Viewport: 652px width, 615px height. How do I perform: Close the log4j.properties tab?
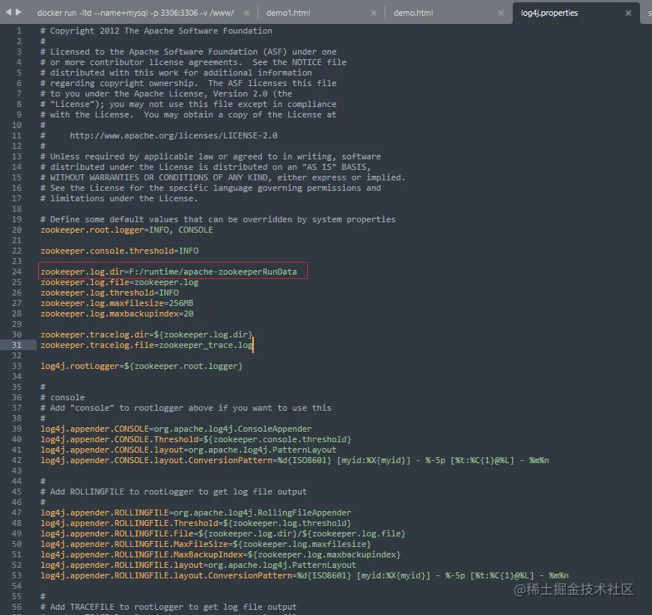tap(628, 13)
